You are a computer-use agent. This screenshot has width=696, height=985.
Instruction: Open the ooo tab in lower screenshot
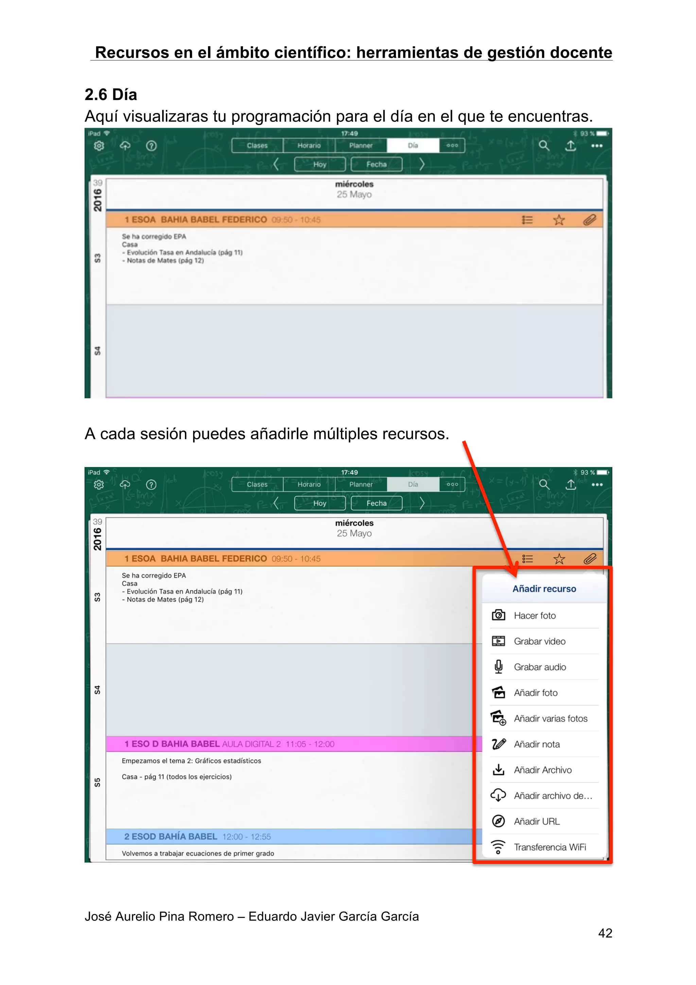(x=452, y=484)
